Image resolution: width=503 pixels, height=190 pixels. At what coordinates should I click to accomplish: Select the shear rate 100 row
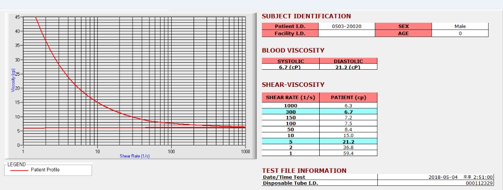click(320, 124)
